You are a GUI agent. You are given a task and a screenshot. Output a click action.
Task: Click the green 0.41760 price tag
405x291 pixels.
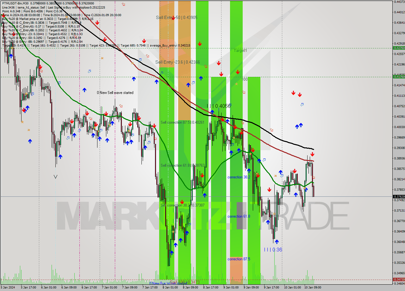(399, 77)
